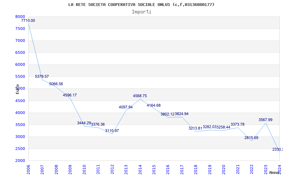Select the 2022 x-axis year label

pos(252,169)
